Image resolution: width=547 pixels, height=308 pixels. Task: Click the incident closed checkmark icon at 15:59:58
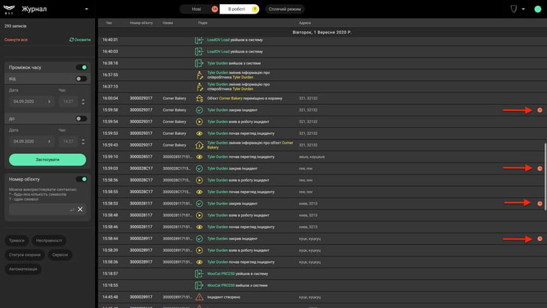click(x=199, y=110)
